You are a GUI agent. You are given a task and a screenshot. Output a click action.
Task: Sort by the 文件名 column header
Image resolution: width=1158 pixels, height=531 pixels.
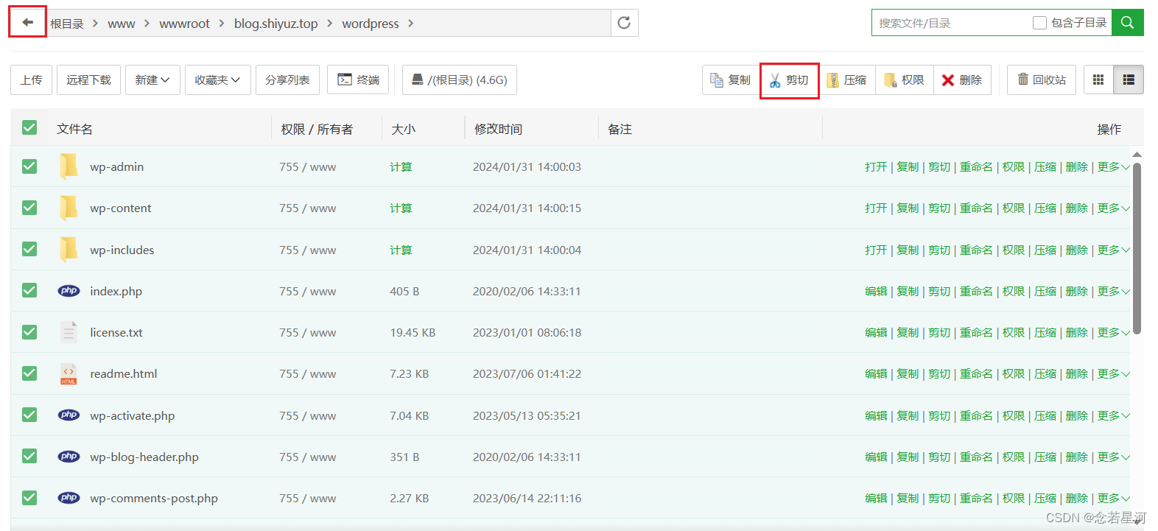pos(74,129)
